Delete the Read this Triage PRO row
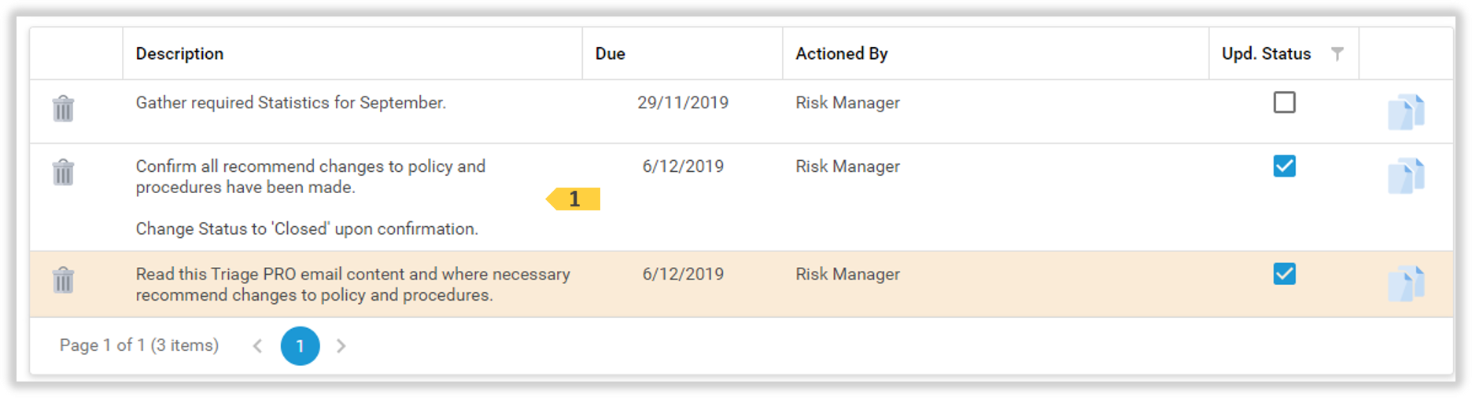Screen dimensions: 1472x398 [x=63, y=280]
